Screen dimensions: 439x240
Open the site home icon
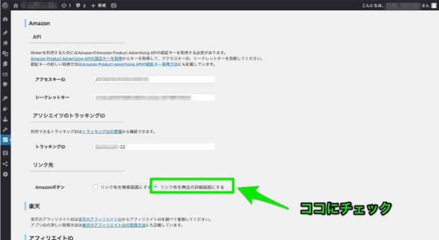[15, 5]
